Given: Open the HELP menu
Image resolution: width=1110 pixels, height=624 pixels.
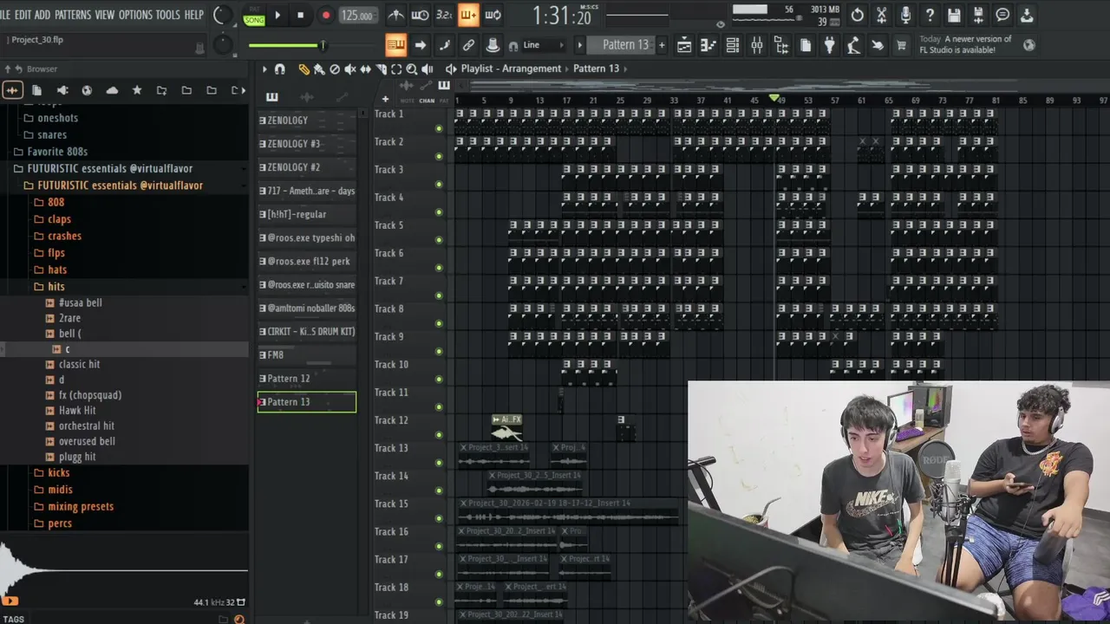Looking at the screenshot, I should 194,15.
